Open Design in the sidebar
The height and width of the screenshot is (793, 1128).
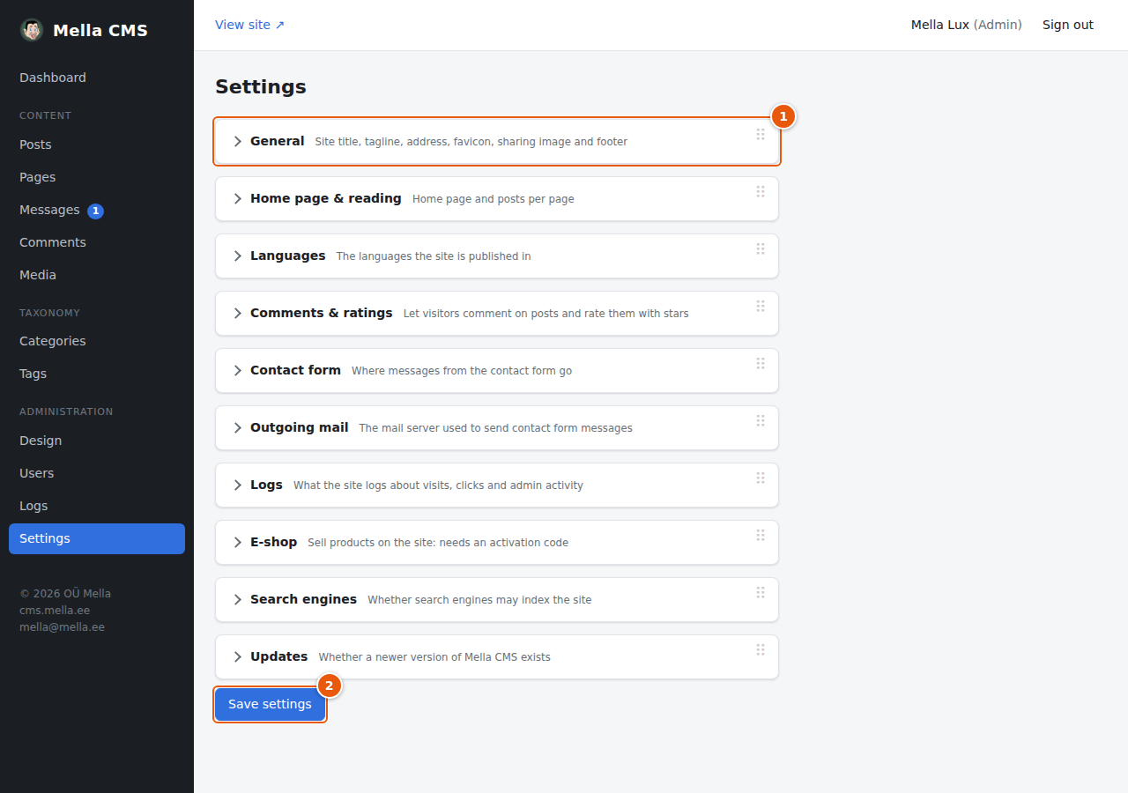pos(97,441)
